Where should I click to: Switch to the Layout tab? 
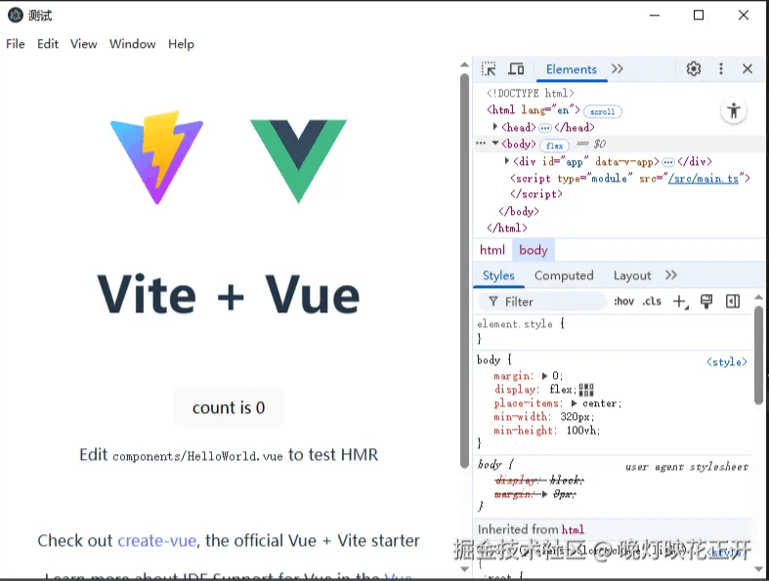(632, 275)
